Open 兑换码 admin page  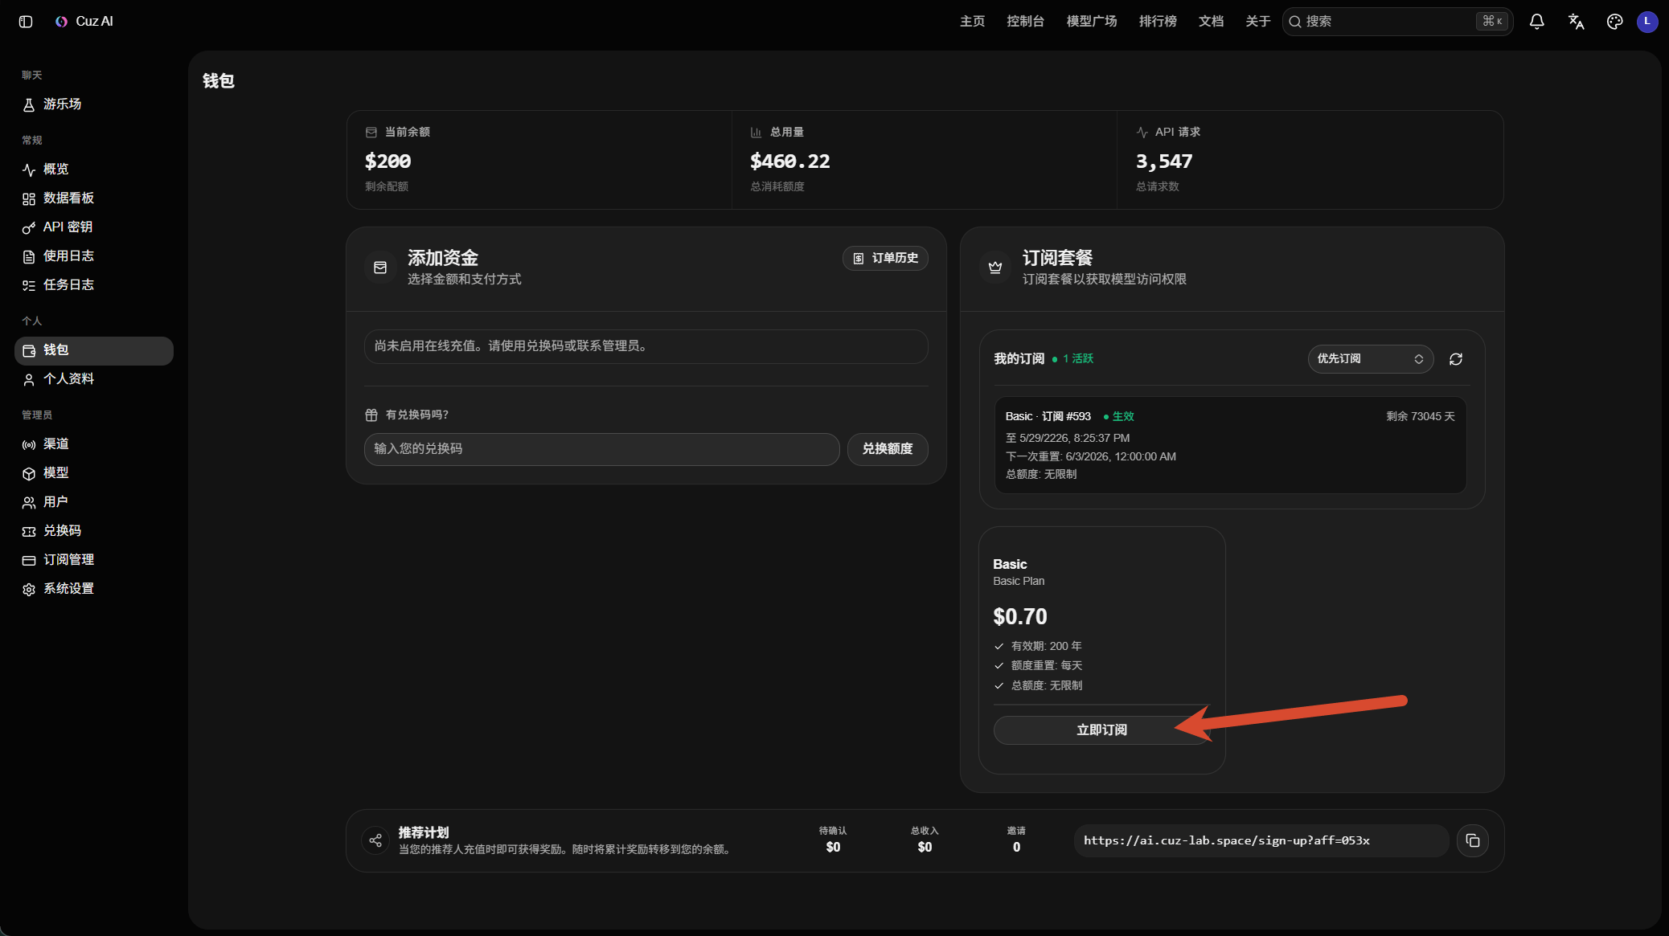pyautogui.click(x=94, y=531)
